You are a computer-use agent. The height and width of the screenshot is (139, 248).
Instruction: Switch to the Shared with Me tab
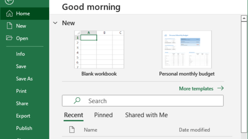146,115
